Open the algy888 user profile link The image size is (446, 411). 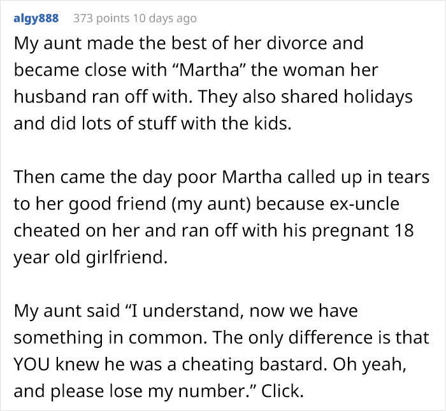(x=36, y=18)
